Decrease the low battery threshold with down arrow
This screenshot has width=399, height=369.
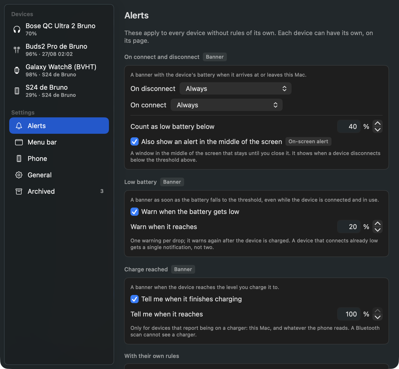pos(378,130)
